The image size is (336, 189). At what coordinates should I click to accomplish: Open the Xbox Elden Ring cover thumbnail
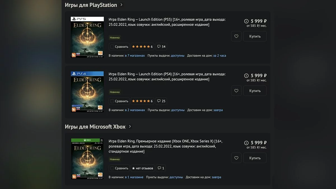[87, 159]
